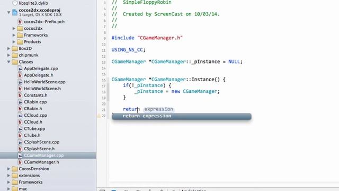The height and width of the screenshot is (191, 339).
Task: Click the cocos2dx folder icon
Action: tap(20, 28)
